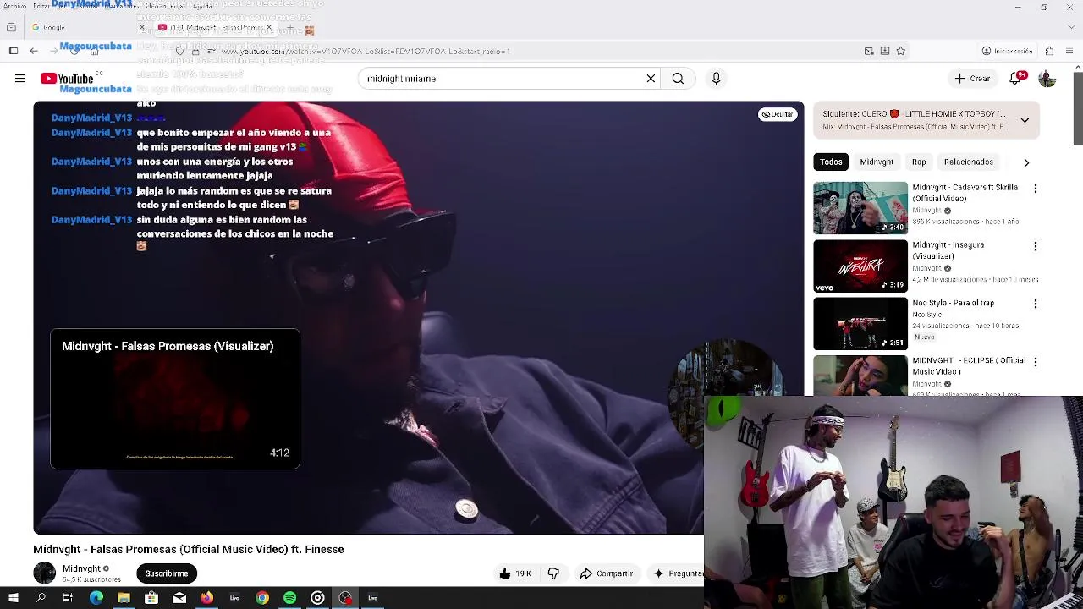Open Windows taskbar search
This screenshot has height=609, width=1083.
(x=41, y=598)
